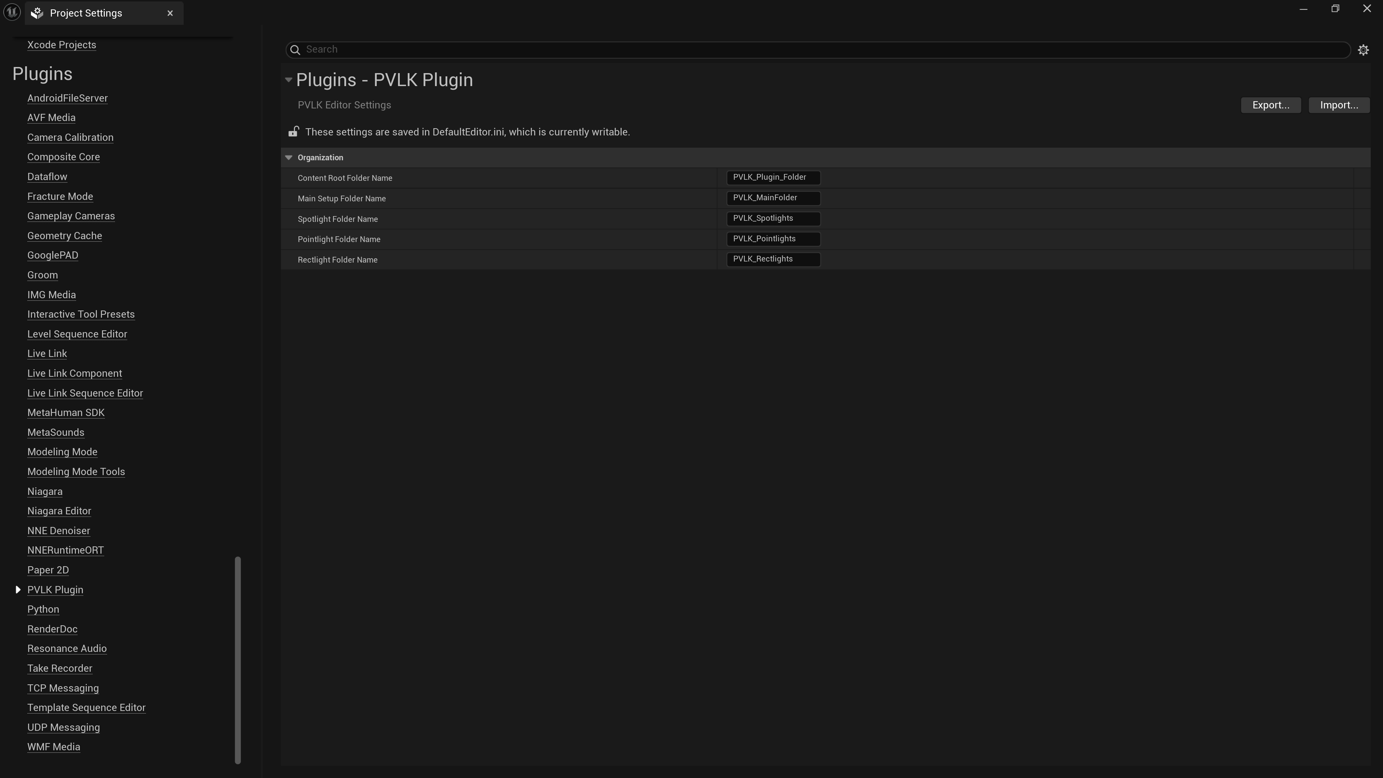This screenshot has height=778, width=1383.
Task: Edit the Rectlight Folder Name field
Action: [x=773, y=259]
